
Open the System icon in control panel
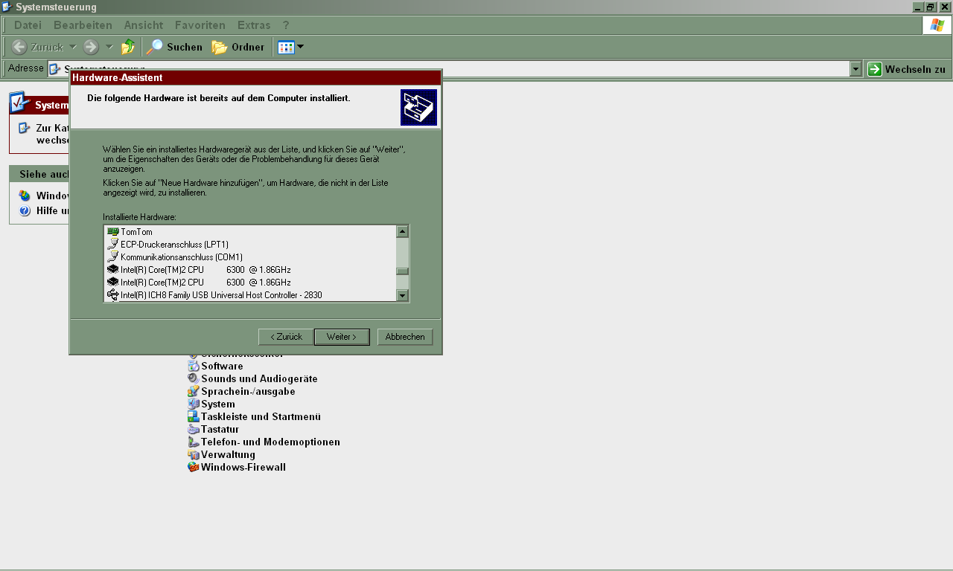[x=194, y=404]
